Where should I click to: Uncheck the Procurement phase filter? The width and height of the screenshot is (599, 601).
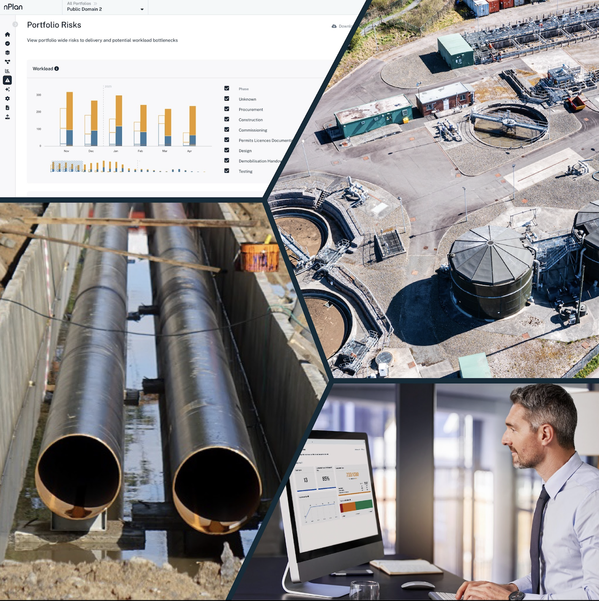[227, 109]
